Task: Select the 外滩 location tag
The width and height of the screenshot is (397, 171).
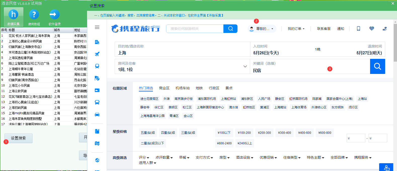Action: coord(167,99)
